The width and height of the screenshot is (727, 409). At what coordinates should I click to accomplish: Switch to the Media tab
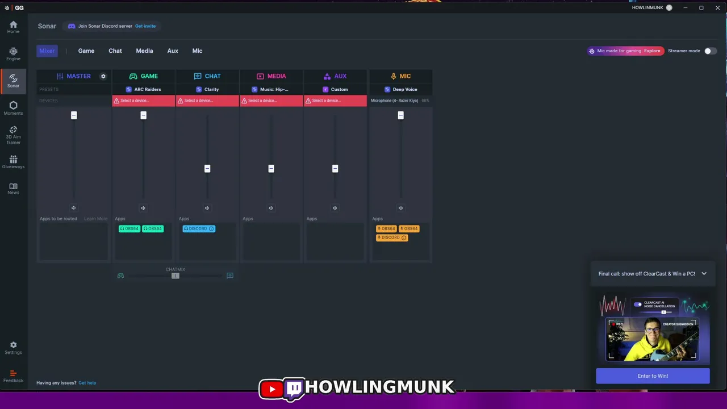click(144, 51)
